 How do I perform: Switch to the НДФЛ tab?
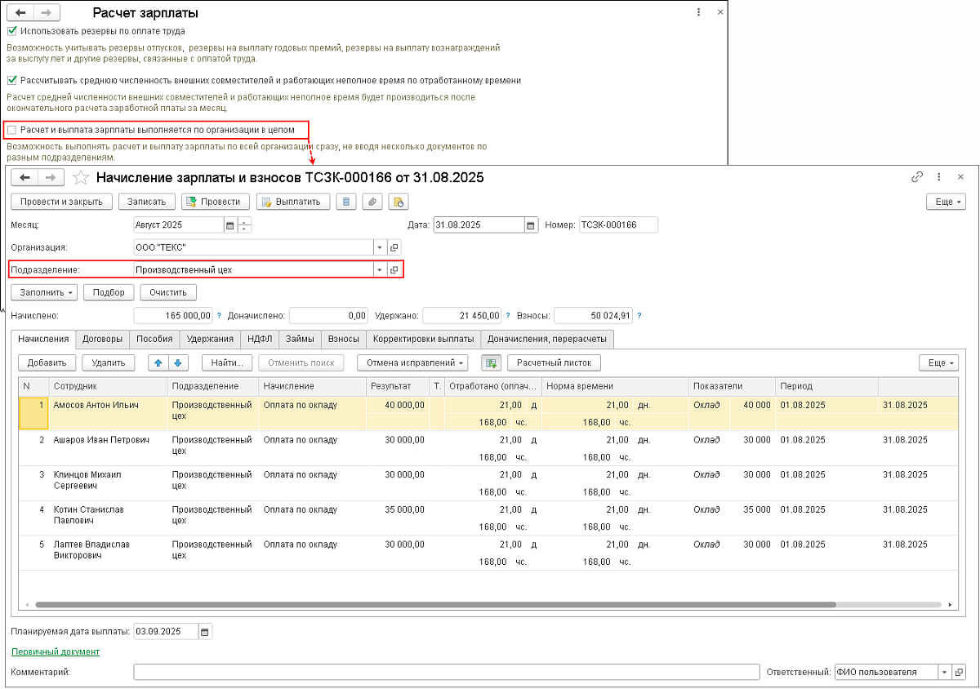tap(260, 339)
